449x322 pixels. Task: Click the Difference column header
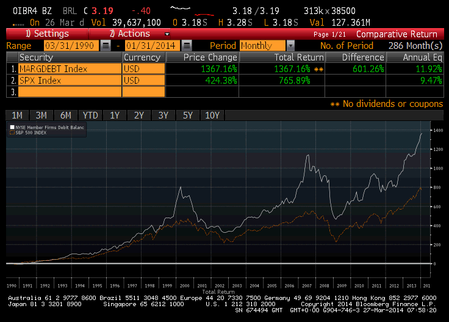[356, 57]
